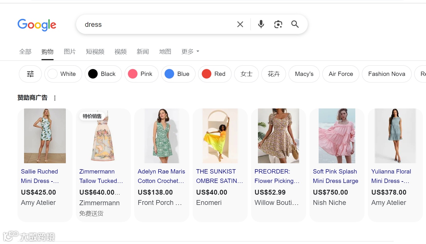Filter by Pink color chip
This screenshot has height=244, width=426.
(x=141, y=74)
